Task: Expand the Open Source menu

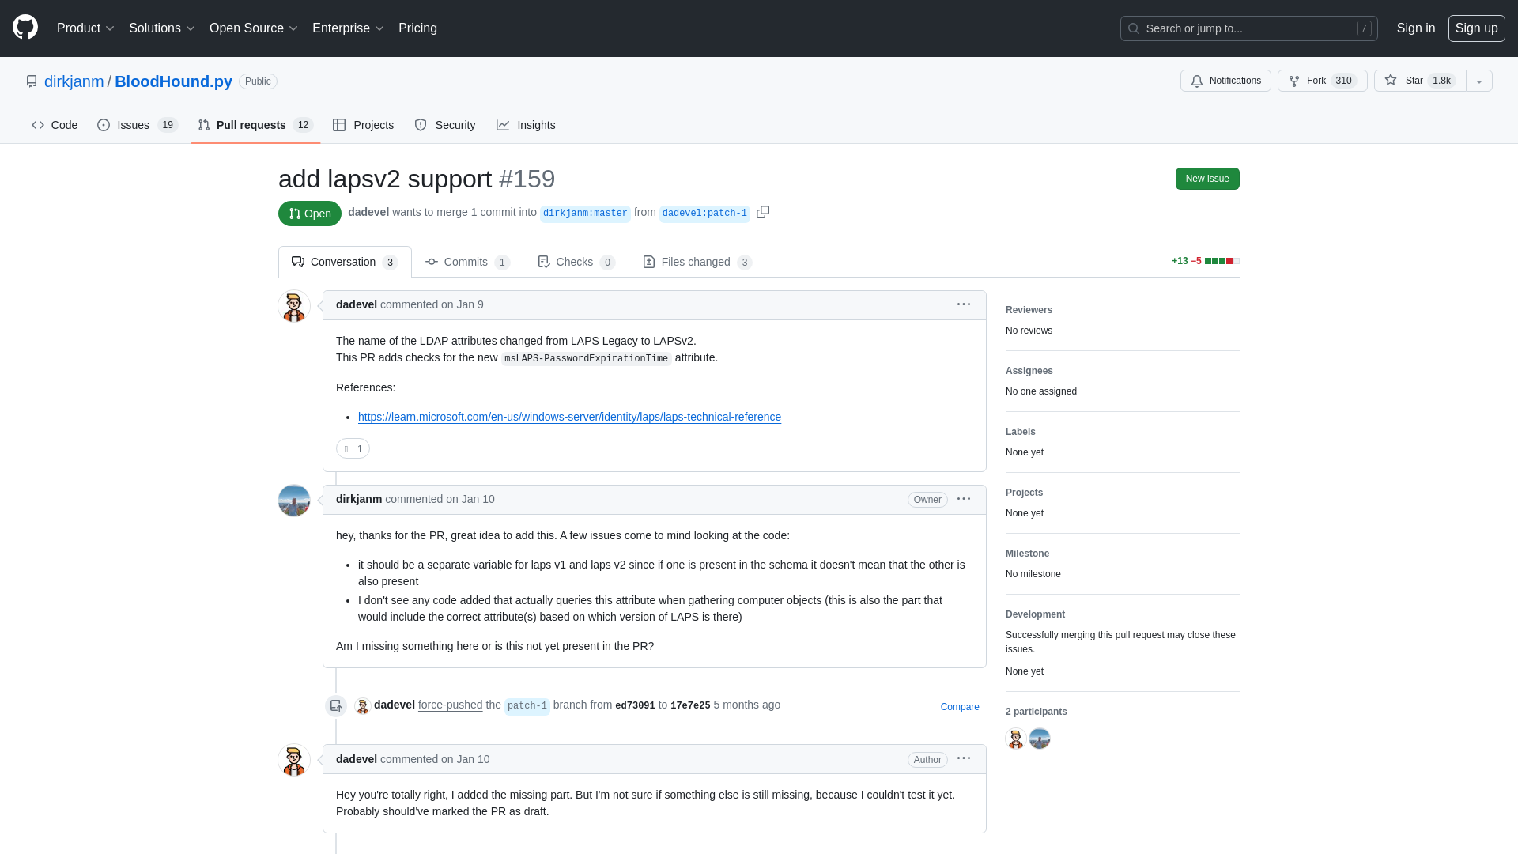Action: point(253,28)
